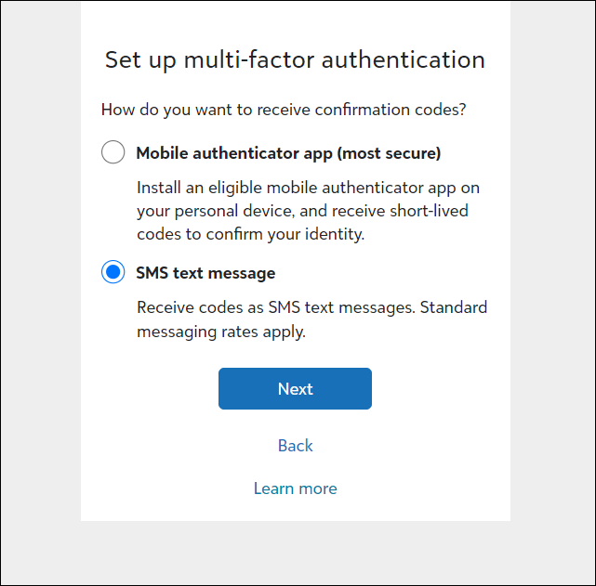596x586 pixels.
Task: Click the SMS option description paragraph
Action: point(311,319)
